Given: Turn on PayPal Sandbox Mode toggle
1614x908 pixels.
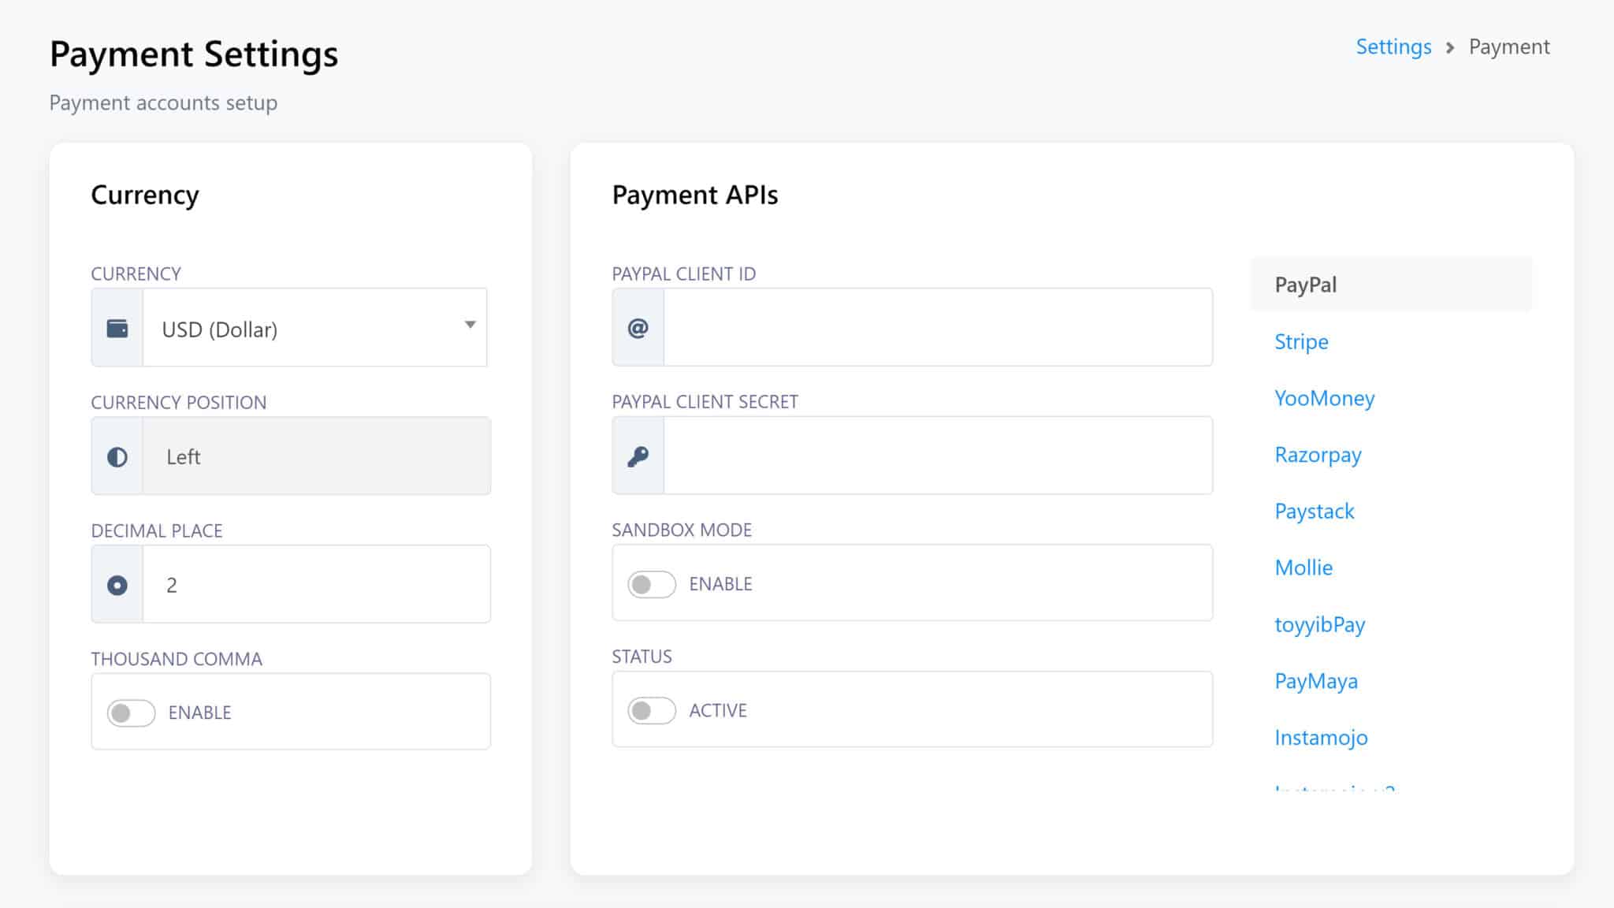Looking at the screenshot, I should (x=652, y=584).
